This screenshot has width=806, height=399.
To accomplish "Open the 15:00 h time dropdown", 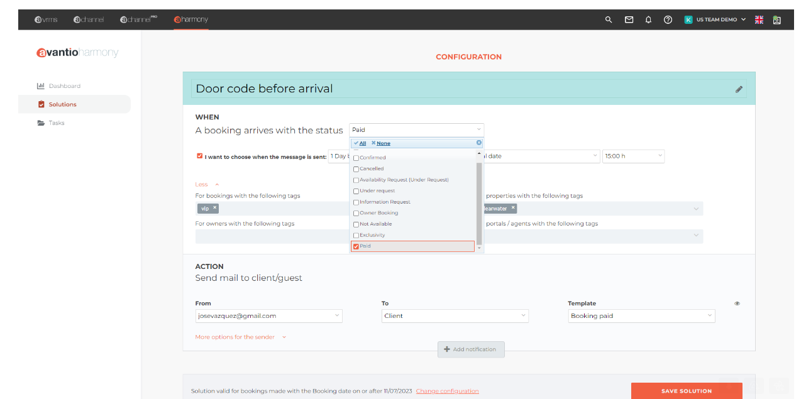I will (x=633, y=156).
